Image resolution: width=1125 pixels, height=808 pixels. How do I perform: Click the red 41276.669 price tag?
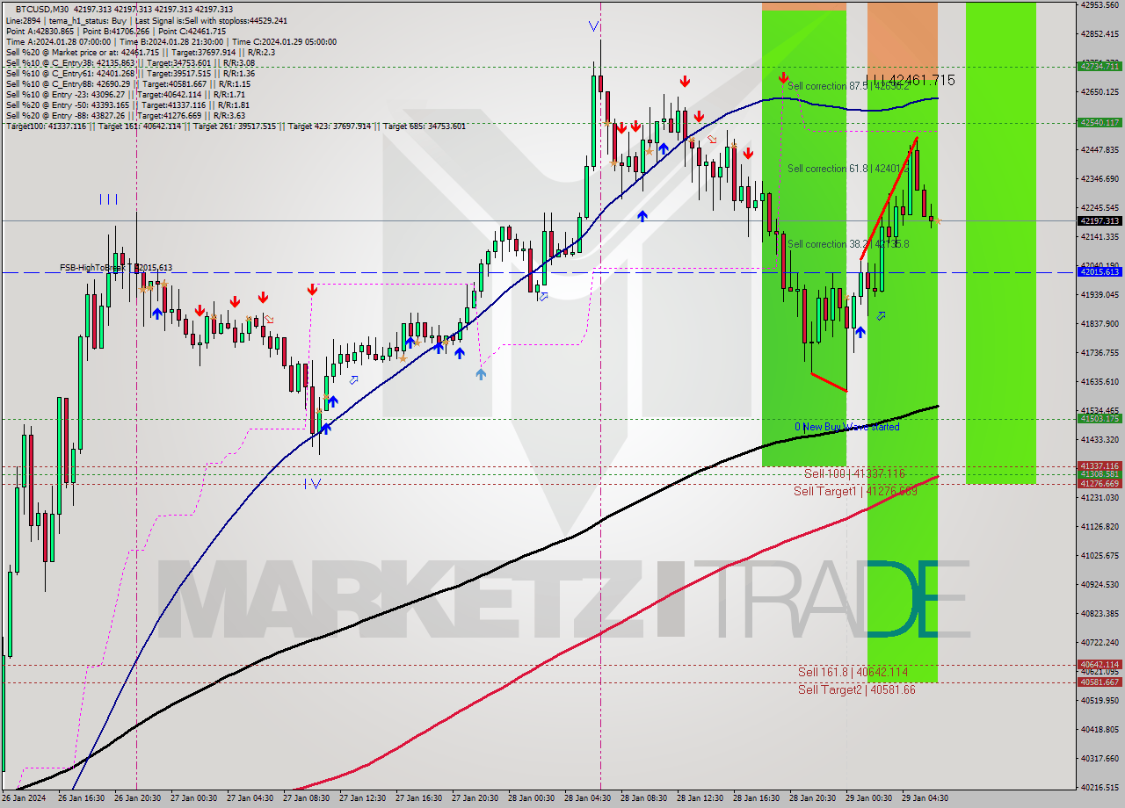click(1099, 483)
